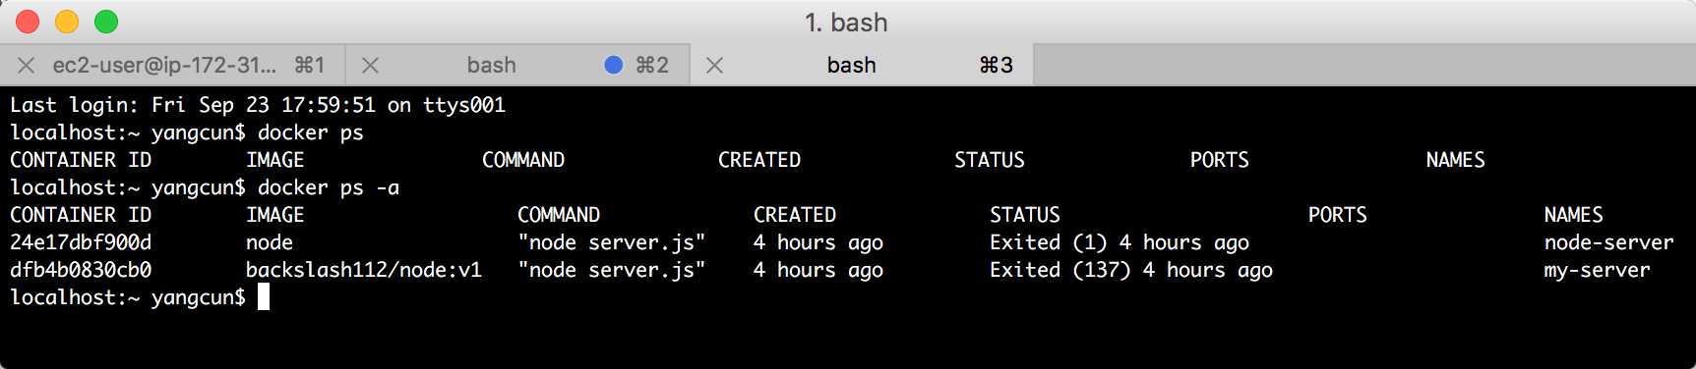Click the window title '1. bash'
The height and width of the screenshot is (369, 1696).
(x=846, y=22)
